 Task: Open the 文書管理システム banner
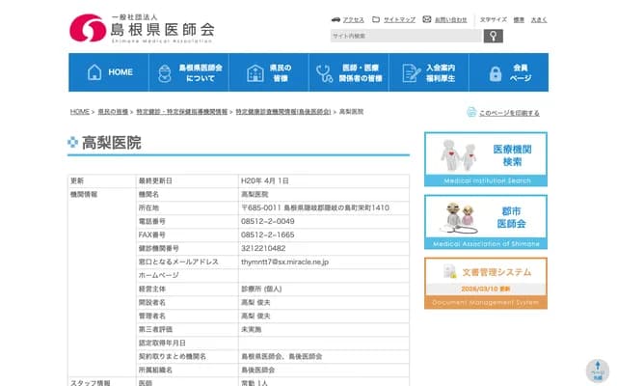pyautogui.click(x=486, y=284)
